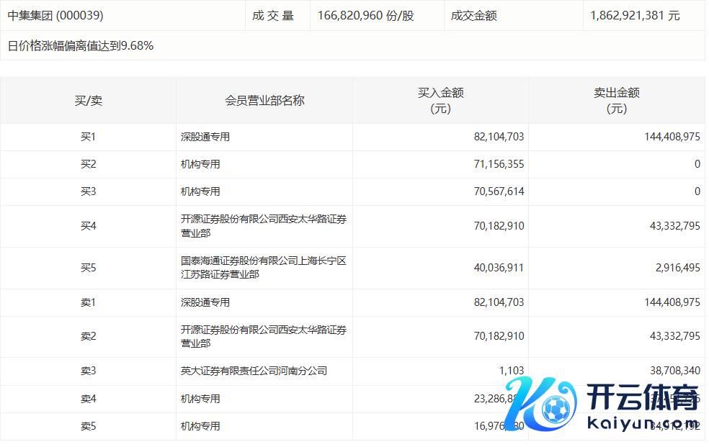
Task: Click the 日价格涨幅偏离值达到9.68% note
Action: 81,46
